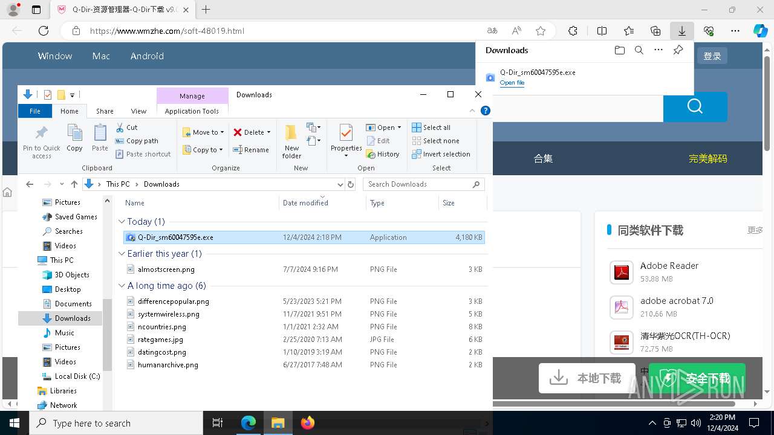Click Copy path in Clipboard group
Image resolution: width=774 pixels, height=435 pixels.
(137, 141)
